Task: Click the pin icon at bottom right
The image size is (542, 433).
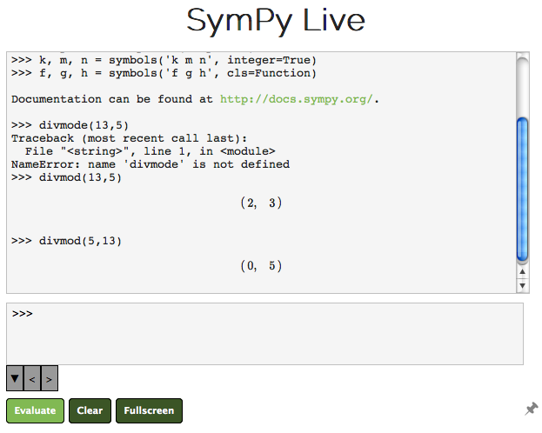Action: tap(532, 409)
